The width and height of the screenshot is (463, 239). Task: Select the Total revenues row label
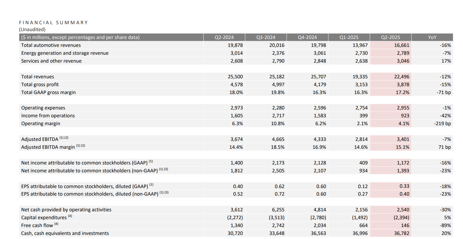[x=37, y=76]
